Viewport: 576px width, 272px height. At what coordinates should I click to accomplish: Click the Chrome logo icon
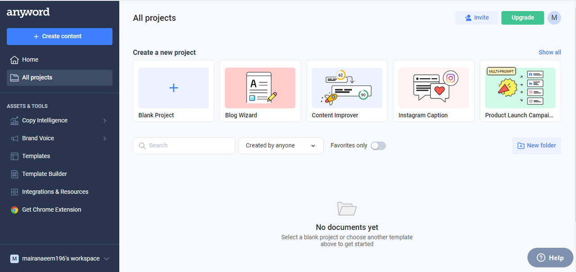point(14,210)
